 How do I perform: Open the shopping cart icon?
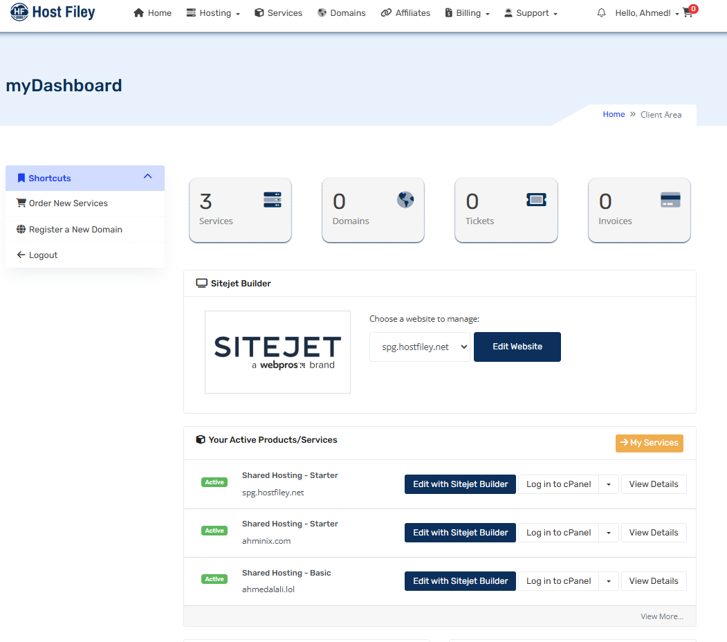click(688, 13)
